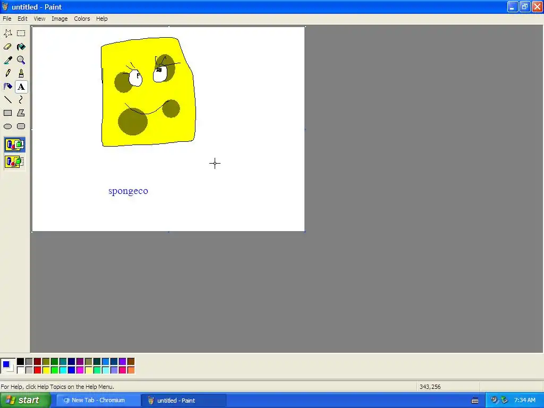The image size is (544, 408).
Task: Select the Pencil tool
Action: tap(7, 73)
